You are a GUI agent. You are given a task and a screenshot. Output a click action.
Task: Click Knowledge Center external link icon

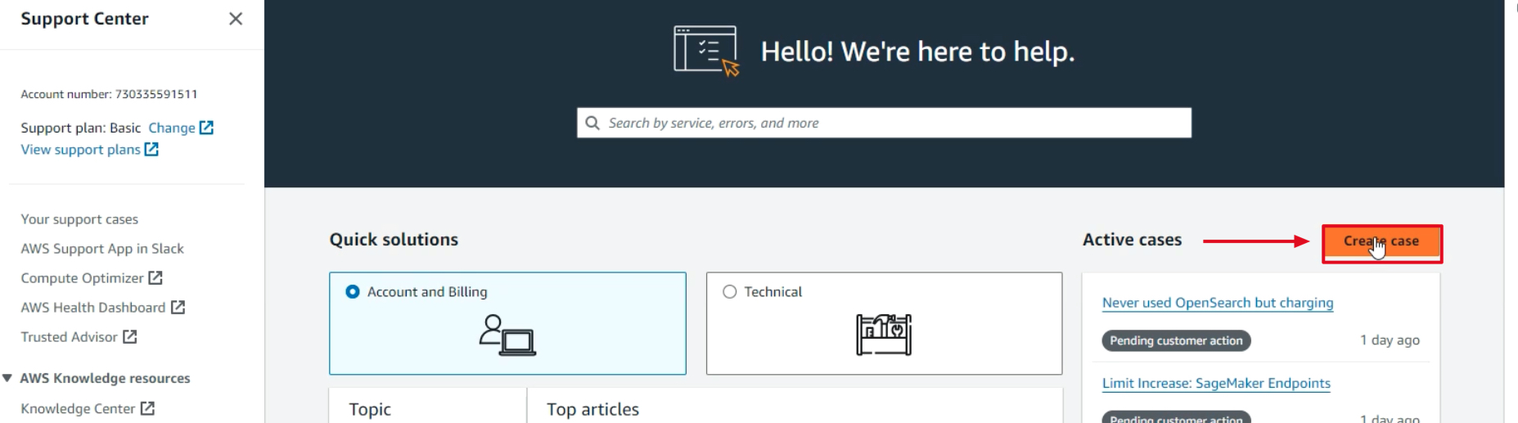(x=147, y=408)
